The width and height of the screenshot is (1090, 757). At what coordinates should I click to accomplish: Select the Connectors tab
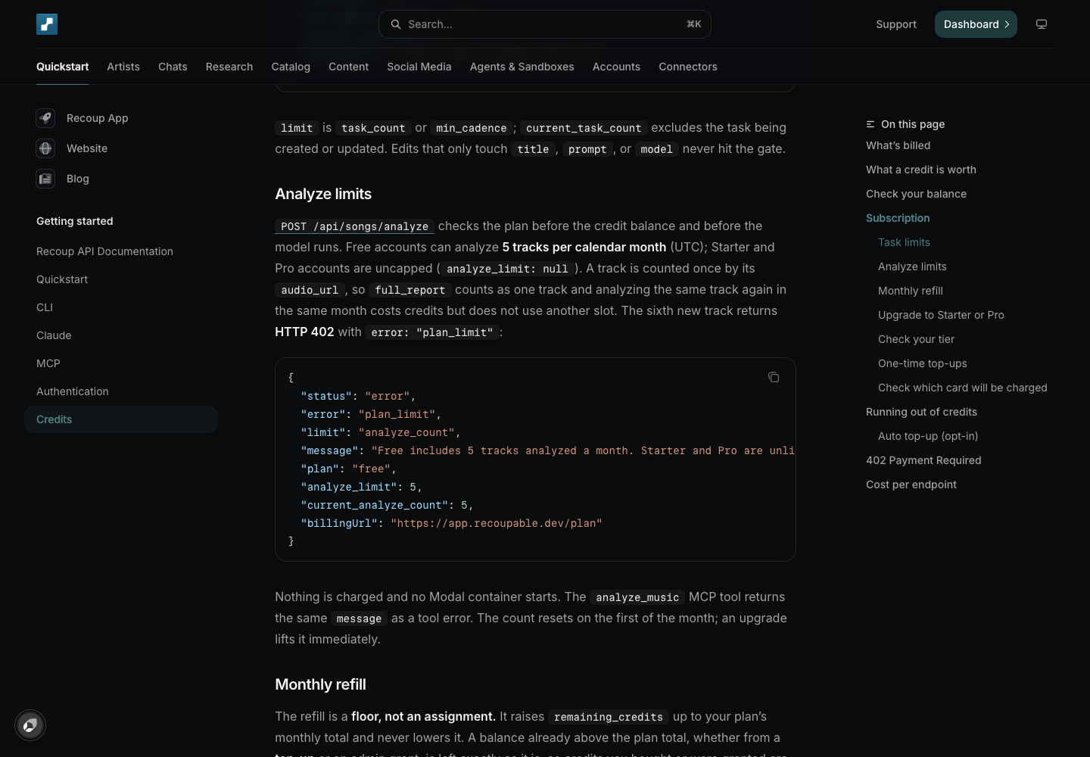(688, 67)
